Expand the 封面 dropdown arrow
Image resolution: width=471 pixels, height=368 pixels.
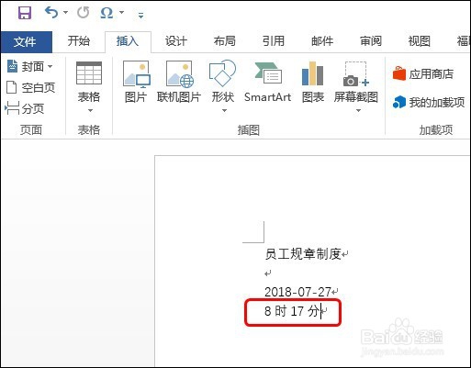coord(50,66)
